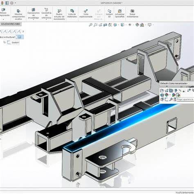The image size is (194, 194).
Task: Activate the Instant 3D tool
Action: tap(109, 14)
